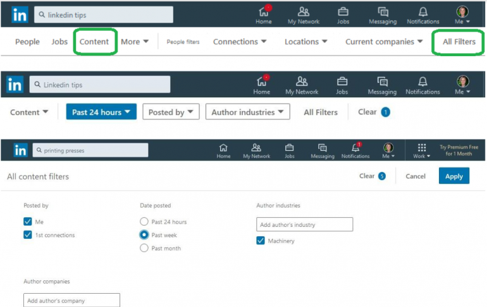Open Notifications bell in the topmost navbar
The height and width of the screenshot is (307, 487).
click(423, 12)
